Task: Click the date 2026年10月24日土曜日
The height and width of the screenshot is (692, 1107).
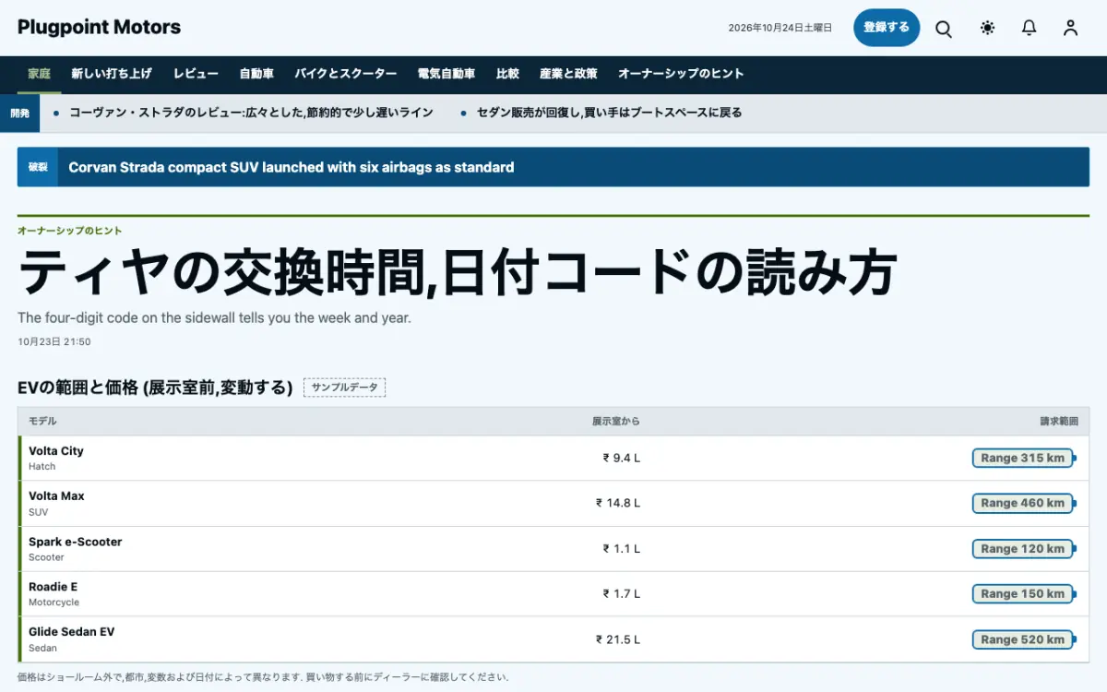Action: point(780,28)
